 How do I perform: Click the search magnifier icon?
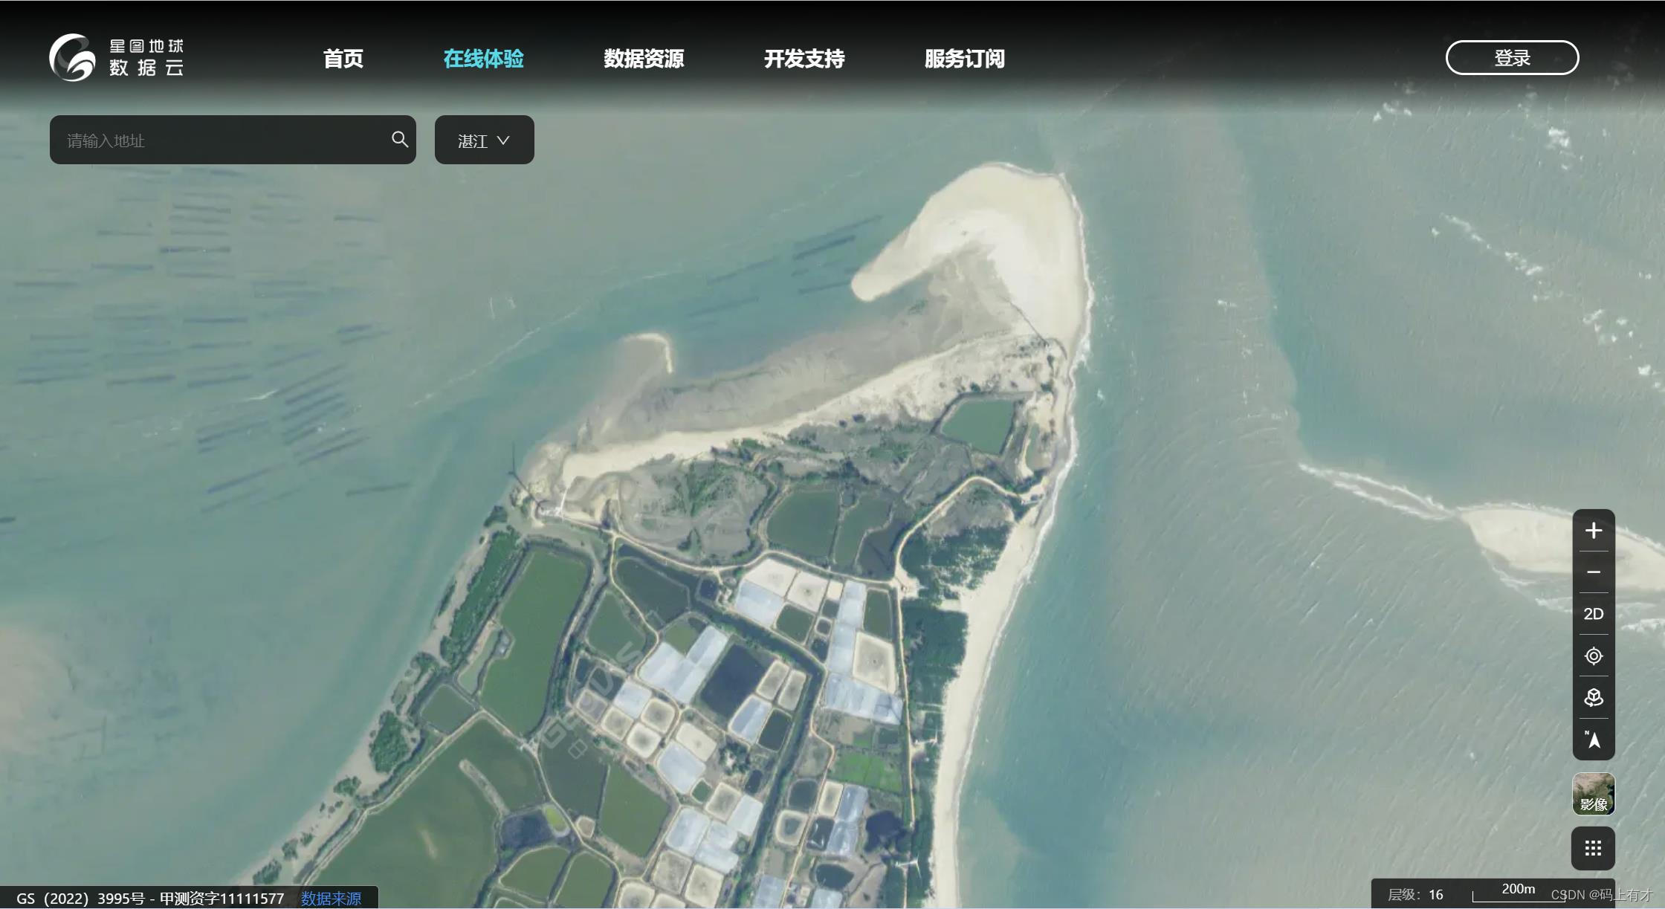pyautogui.click(x=400, y=139)
